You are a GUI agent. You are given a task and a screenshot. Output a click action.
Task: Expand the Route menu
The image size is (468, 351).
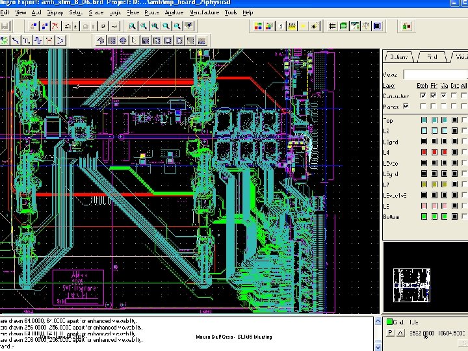point(151,12)
